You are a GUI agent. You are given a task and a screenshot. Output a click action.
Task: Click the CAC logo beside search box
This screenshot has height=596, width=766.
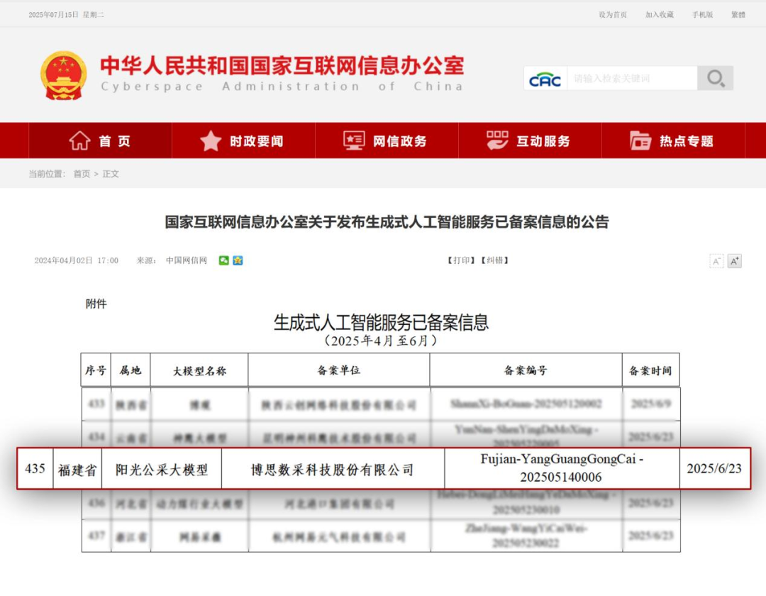pos(545,79)
